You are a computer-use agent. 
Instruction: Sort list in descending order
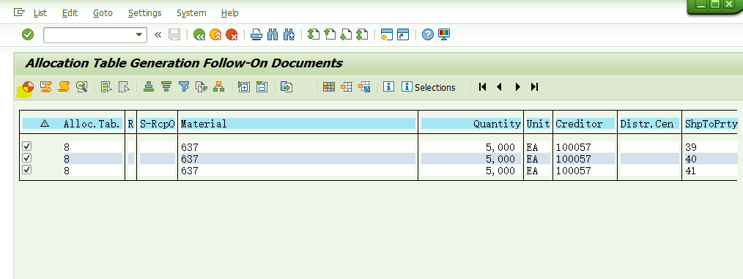point(166,86)
